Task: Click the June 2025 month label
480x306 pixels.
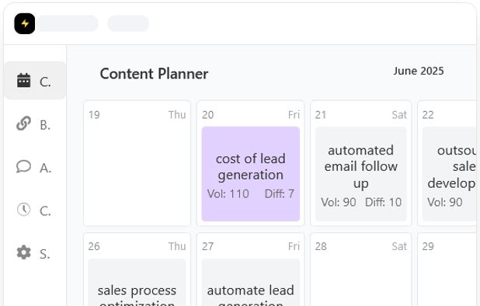Action: click(x=419, y=71)
